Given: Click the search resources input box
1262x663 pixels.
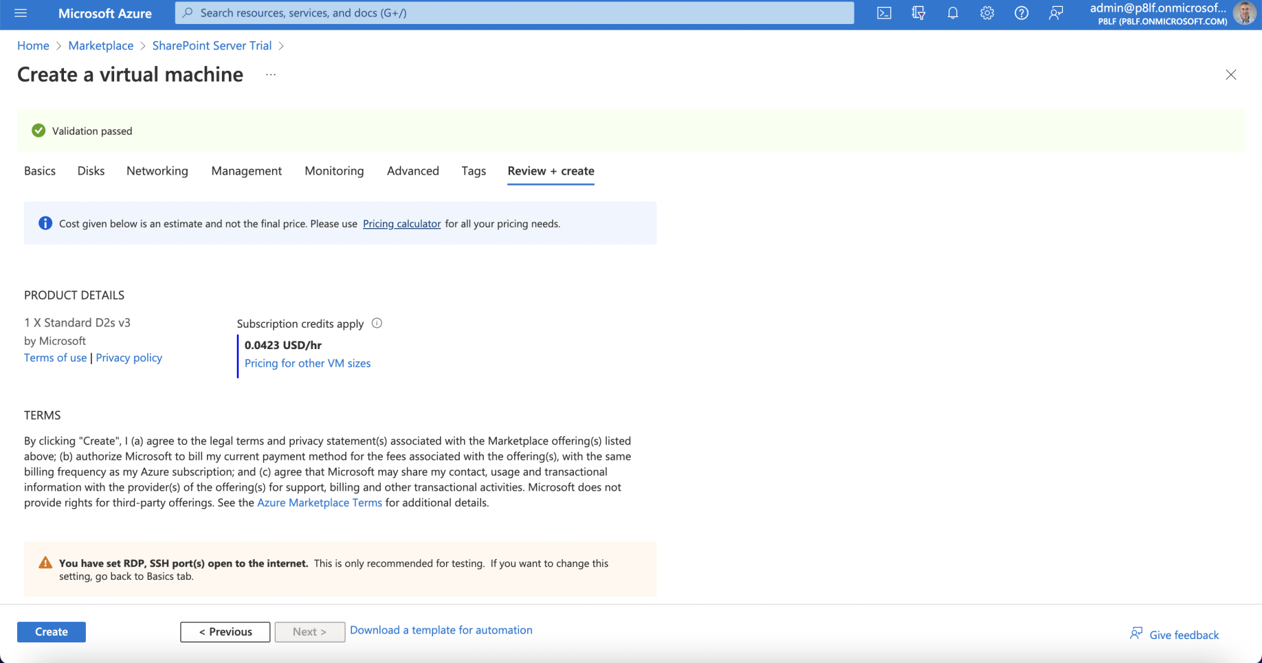Looking at the screenshot, I should pos(514,13).
